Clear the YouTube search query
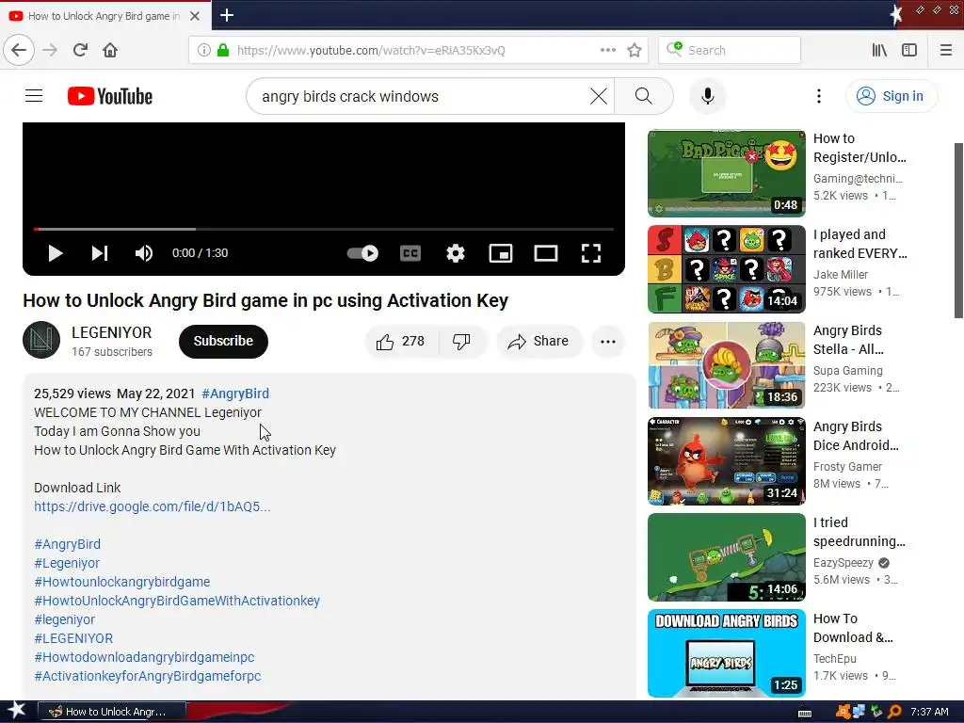The width and height of the screenshot is (964, 723). tap(598, 96)
